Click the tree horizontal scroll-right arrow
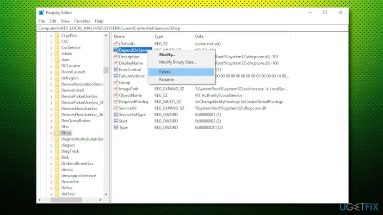The image size is (383, 215). click(100, 200)
